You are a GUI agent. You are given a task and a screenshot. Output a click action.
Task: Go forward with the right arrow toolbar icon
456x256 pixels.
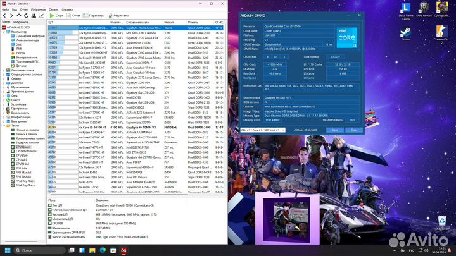click(x=11, y=16)
